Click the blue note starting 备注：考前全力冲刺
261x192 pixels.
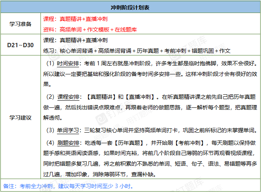pos(68,186)
